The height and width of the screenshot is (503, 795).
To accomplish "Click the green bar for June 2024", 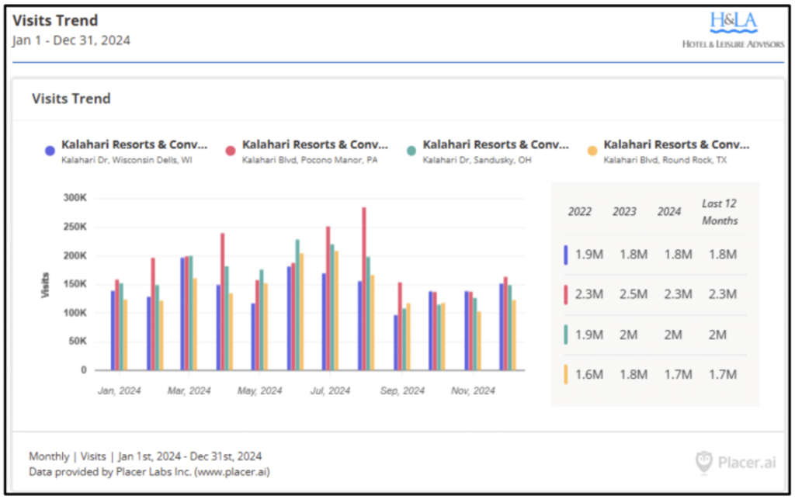I will pyautogui.click(x=297, y=304).
